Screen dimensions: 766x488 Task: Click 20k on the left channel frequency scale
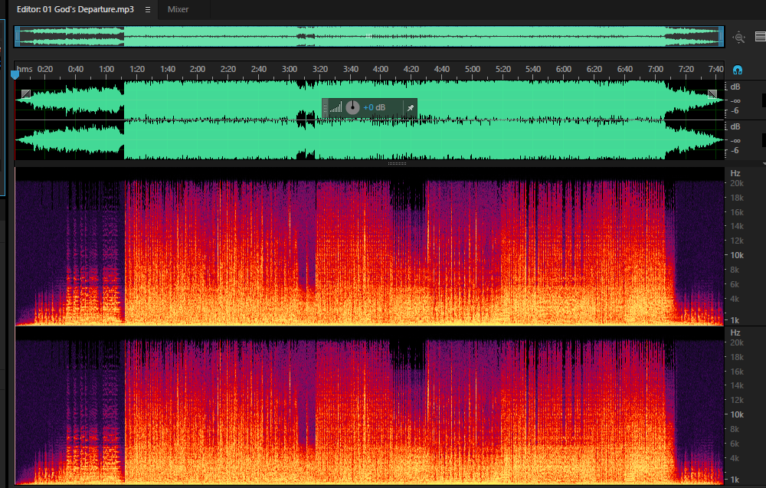pyautogui.click(x=737, y=184)
